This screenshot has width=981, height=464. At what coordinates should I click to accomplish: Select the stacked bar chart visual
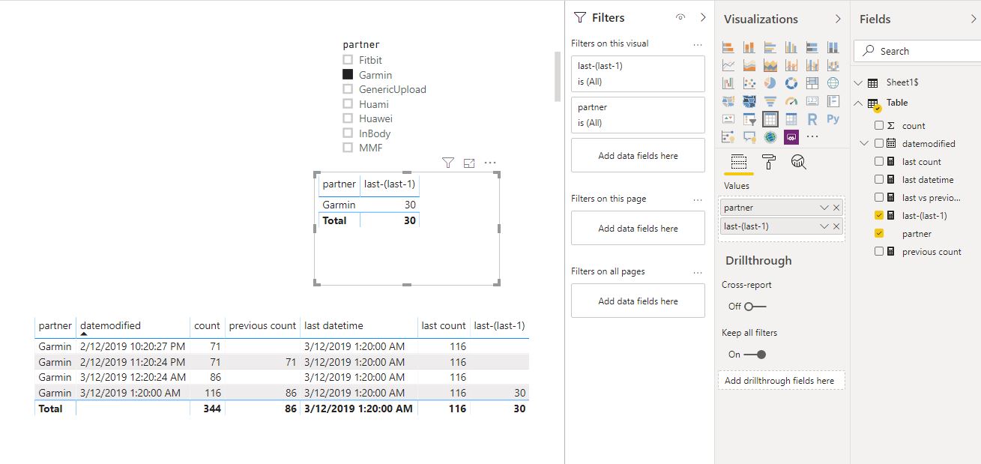(728, 47)
